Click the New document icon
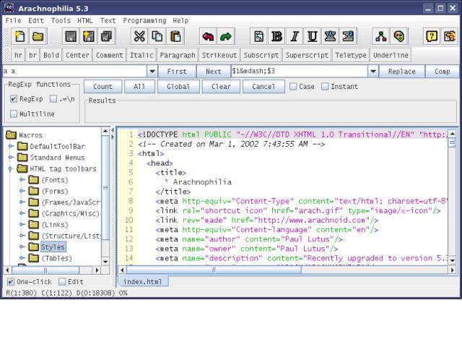The height and width of the screenshot is (347, 462). pos(19,37)
